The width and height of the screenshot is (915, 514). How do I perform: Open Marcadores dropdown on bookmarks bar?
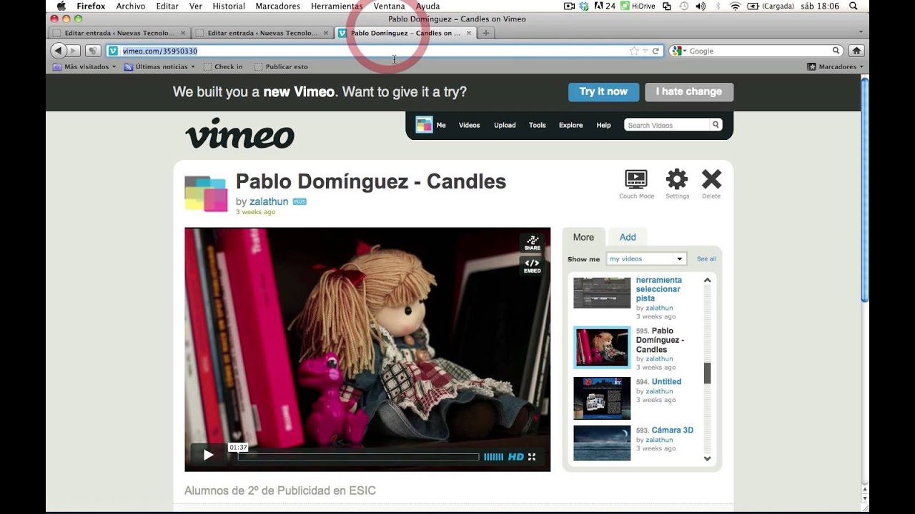pos(835,66)
